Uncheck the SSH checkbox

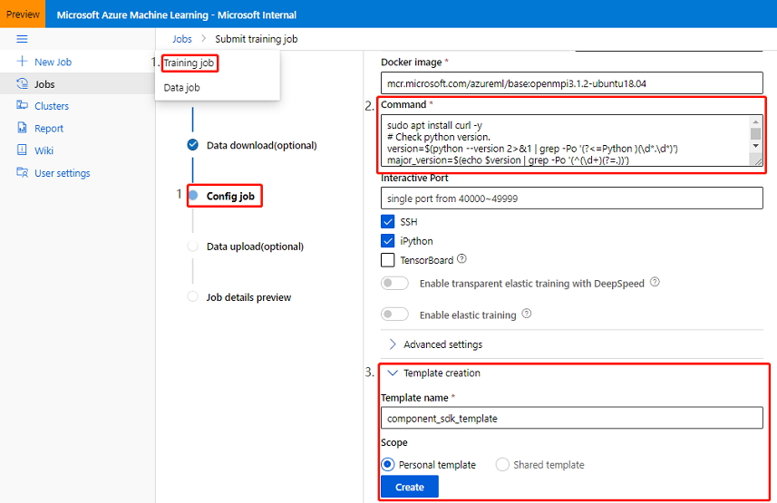[387, 221]
